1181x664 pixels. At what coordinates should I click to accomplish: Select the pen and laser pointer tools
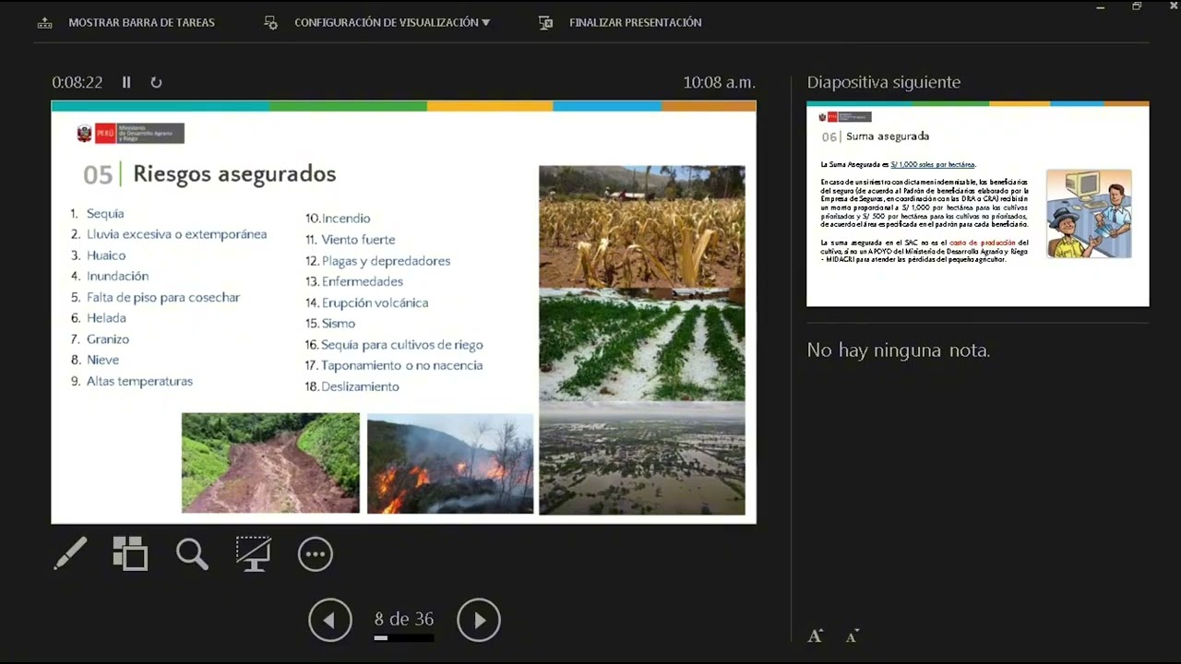pyautogui.click(x=70, y=553)
